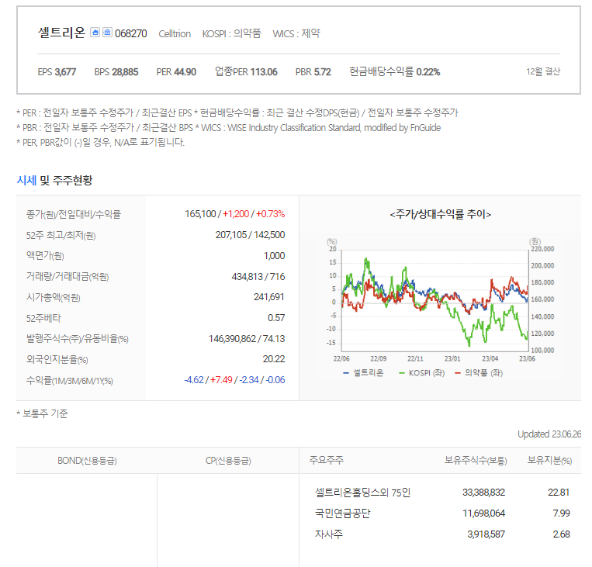Click the 52주 최고/최저(원) row label
This screenshot has width=592, height=567.
(61, 236)
